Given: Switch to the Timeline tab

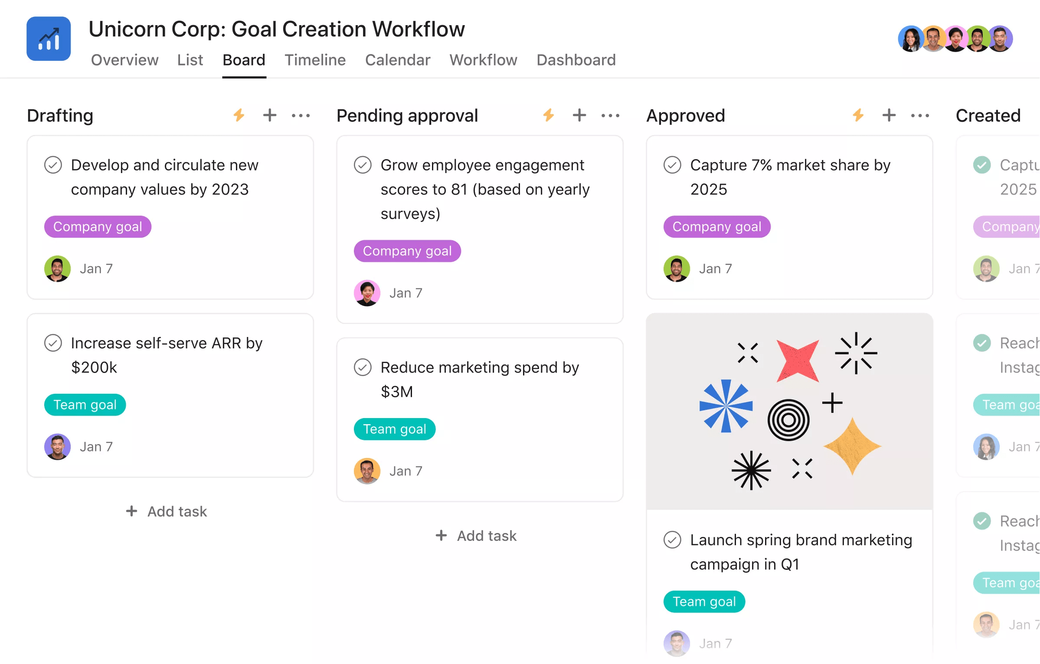Looking at the screenshot, I should pyautogui.click(x=315, y=60).
